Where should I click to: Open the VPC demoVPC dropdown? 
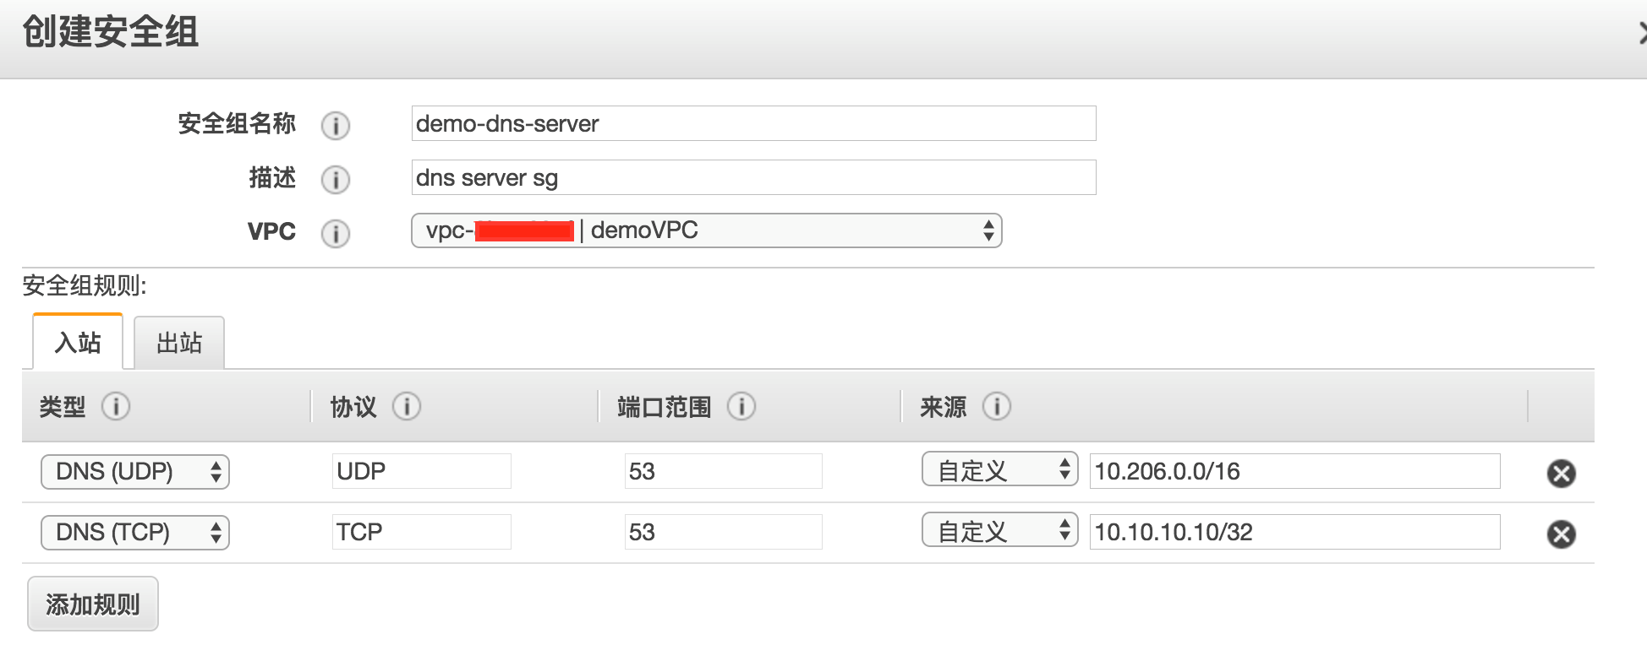tap(706, 230)
